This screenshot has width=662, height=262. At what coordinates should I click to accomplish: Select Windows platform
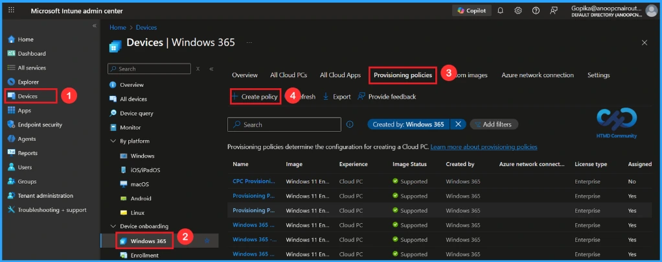pos(143,156)
